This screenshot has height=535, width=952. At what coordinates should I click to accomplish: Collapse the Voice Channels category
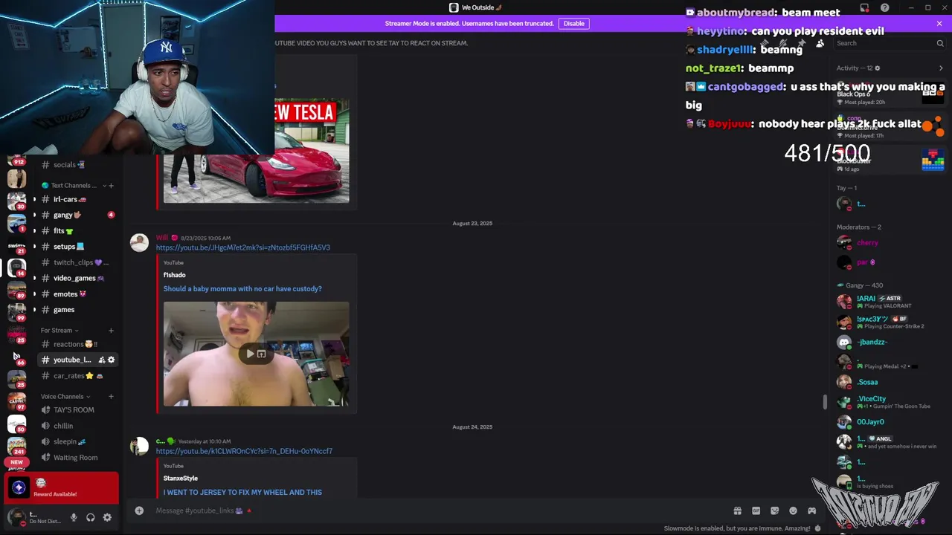point(65,397)
